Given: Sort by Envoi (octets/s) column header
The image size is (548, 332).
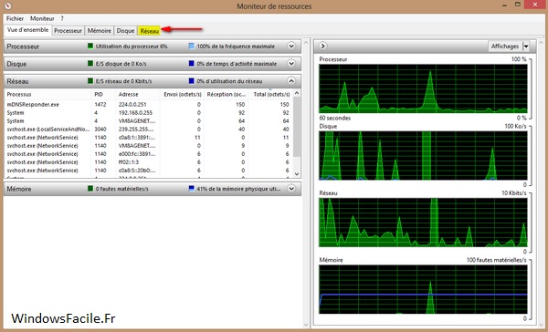Looking at the screenshot, I should tap(182, 94).
